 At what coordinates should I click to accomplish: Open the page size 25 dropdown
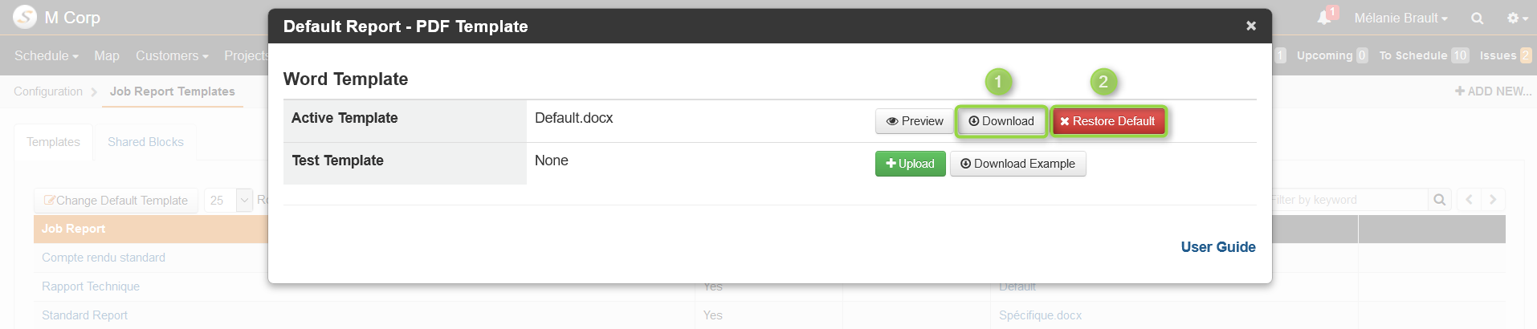click(x=229, y=201)
